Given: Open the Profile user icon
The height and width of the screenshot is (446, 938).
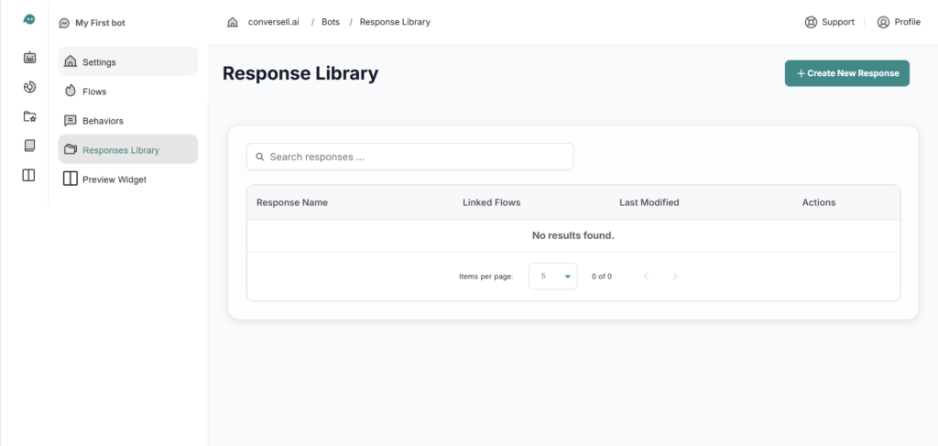Looking at the screenshot, I should coord(883,22).
